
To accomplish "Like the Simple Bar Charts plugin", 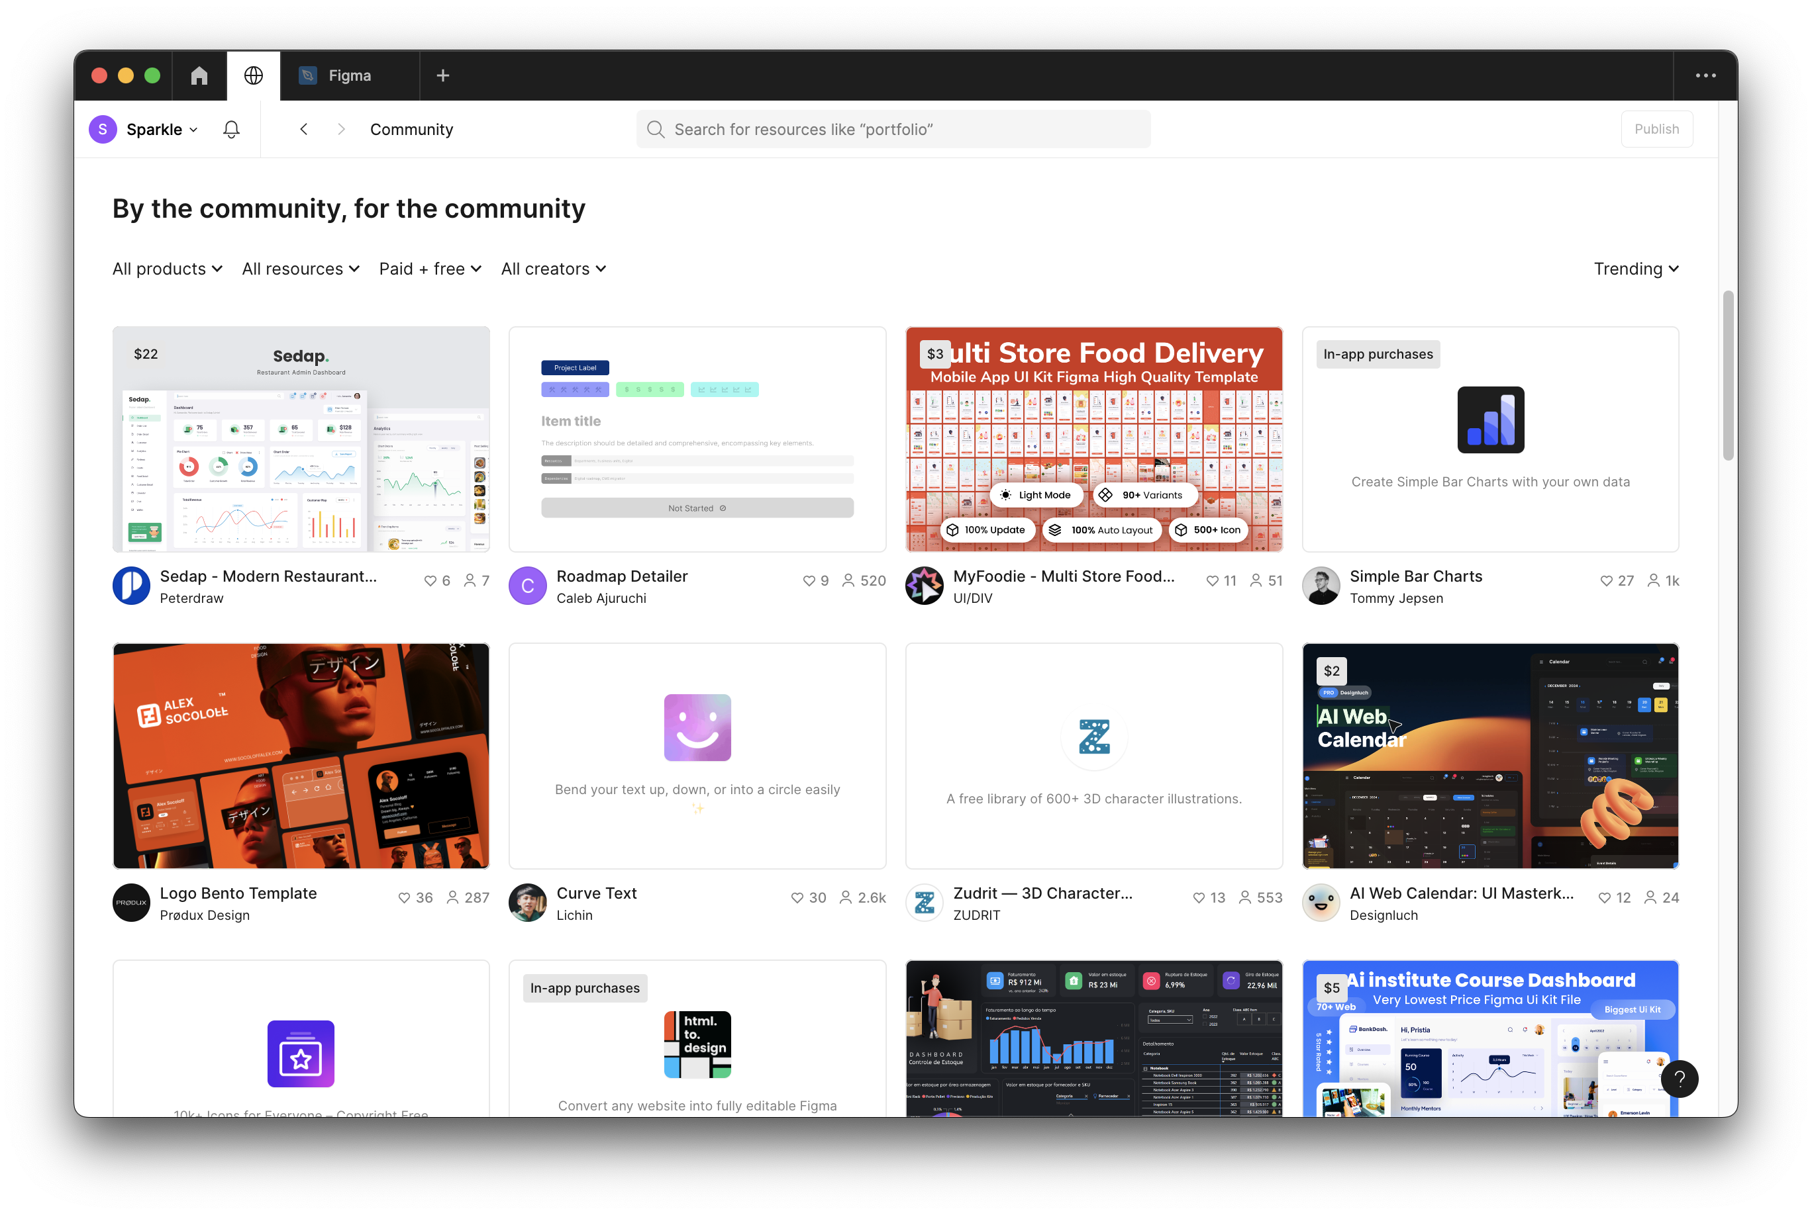I will tap(1606, 580).
